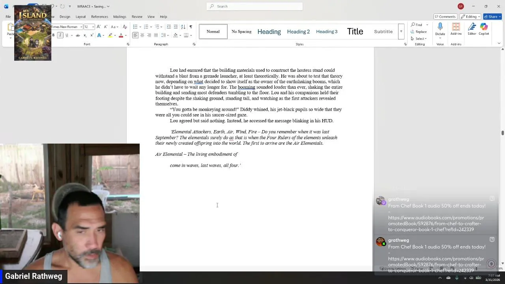This screenshot has height=284, width=505.
Task: Toggle Subscript formatting
Action: coord(85,35)
